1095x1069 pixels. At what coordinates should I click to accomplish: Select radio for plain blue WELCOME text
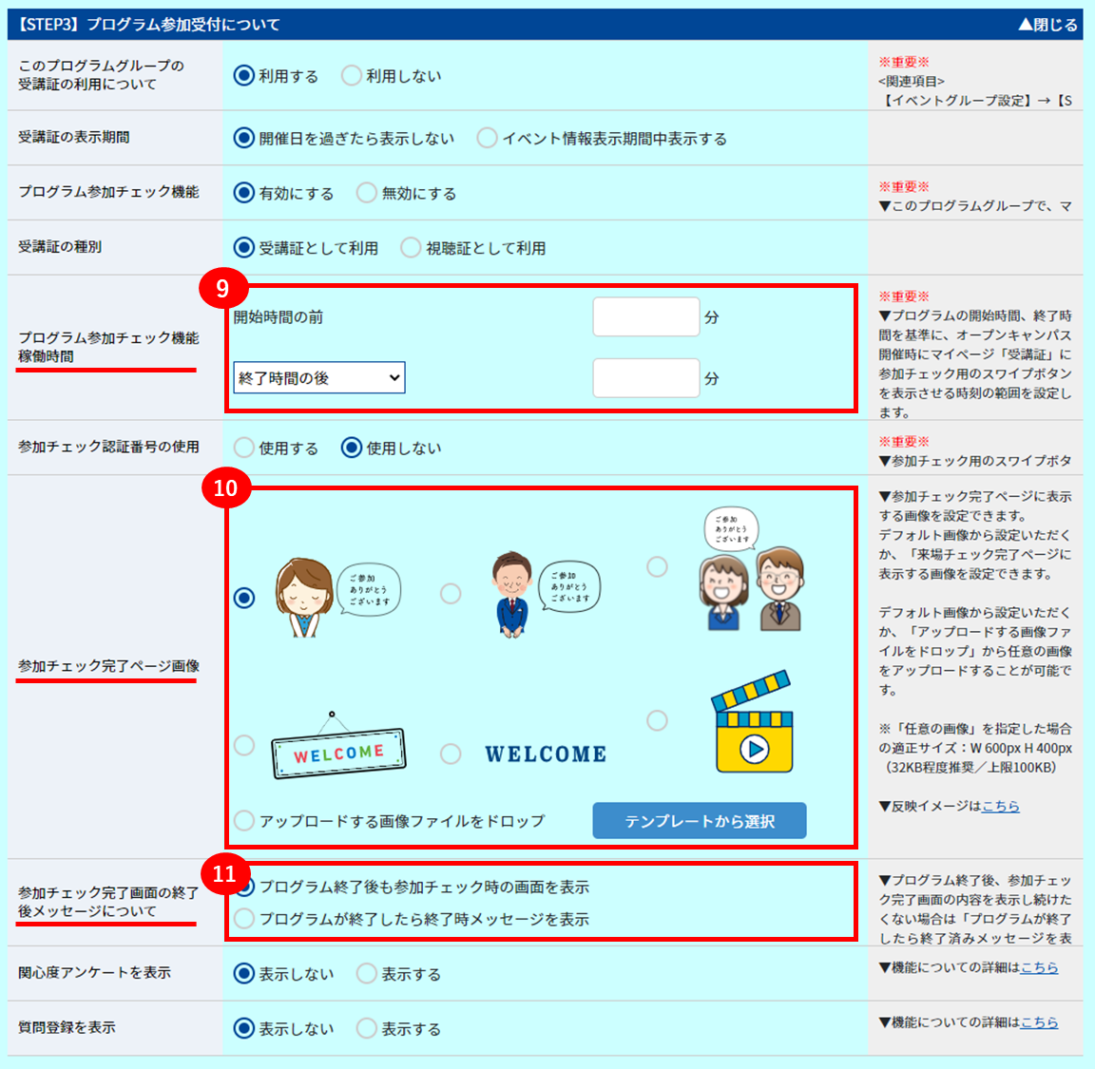(x=451, y=754)
